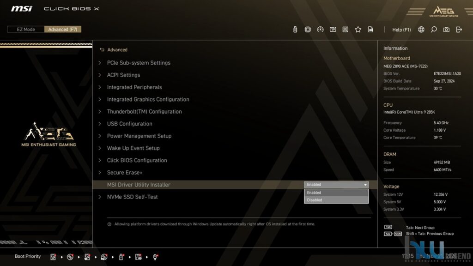Expand the Click BIOS Configuration chevron
The image size is (473, 266).
pyautogui.click(x=100, y=160)
